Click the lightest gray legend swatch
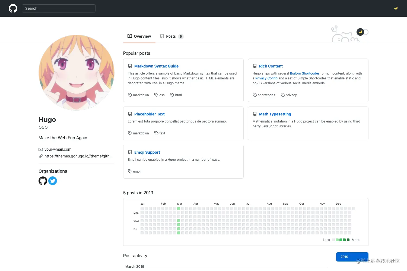Image resolution: width=407 pixels, height=271 pixels. 333,240
